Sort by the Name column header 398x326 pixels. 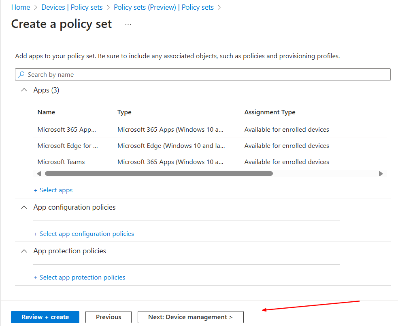(46, 112)
